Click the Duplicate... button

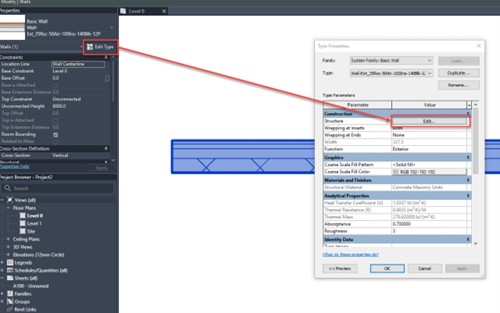tap(458, 73)
